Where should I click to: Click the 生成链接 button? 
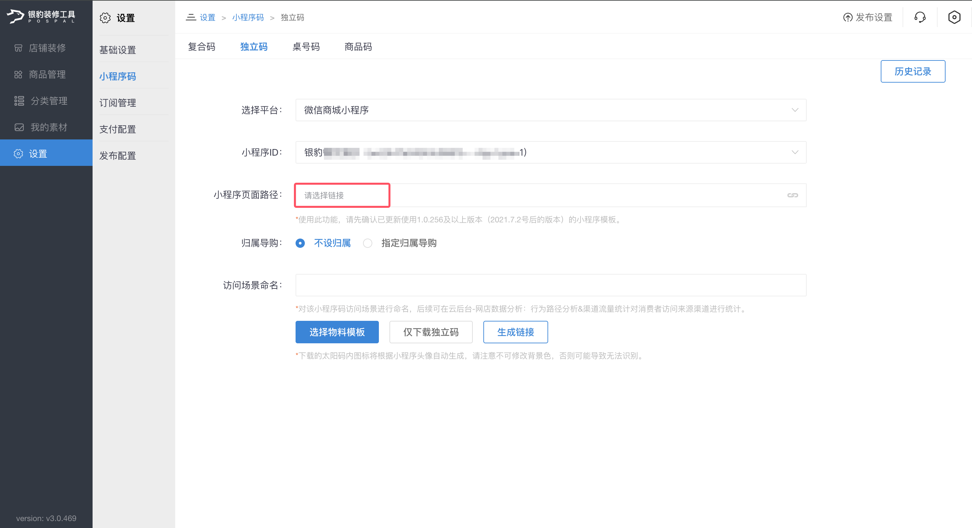pyautogui.click(x=515, y=332)
